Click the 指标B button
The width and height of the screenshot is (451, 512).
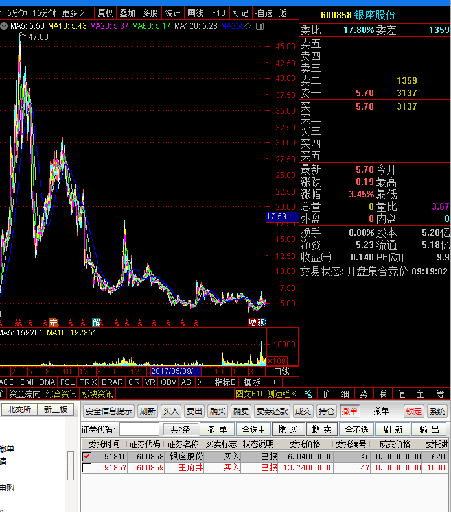point(225,382)
